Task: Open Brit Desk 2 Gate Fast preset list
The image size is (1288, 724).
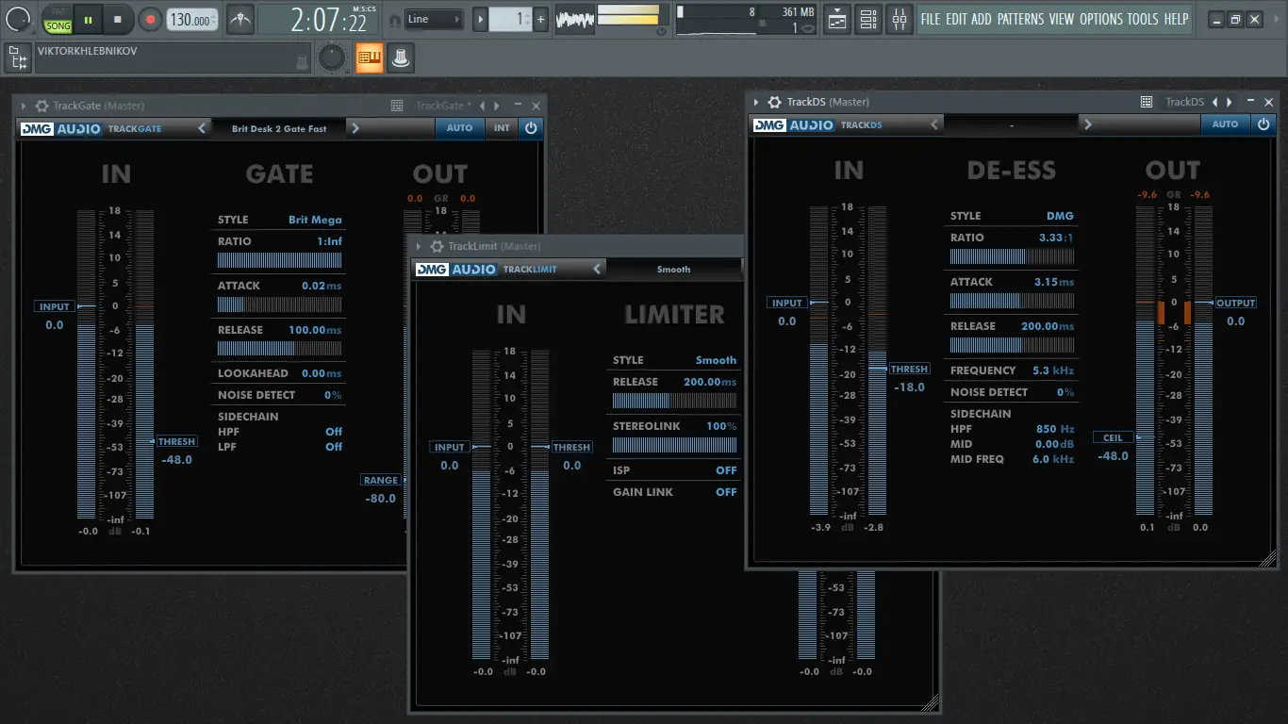Action: coord(279,128)
